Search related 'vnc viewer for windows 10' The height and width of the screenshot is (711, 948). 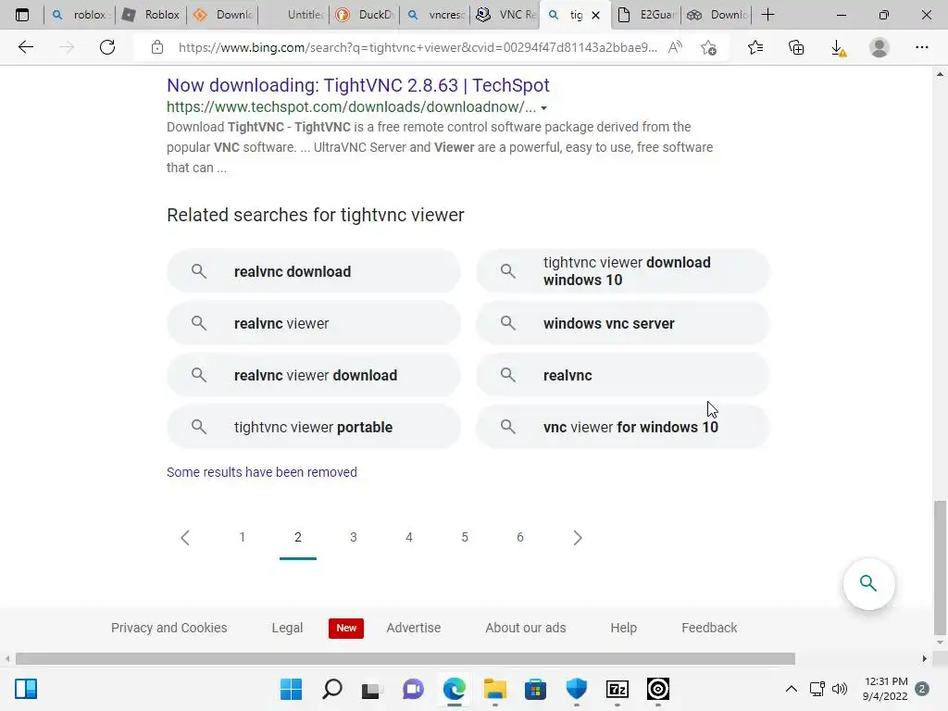[623, 427]
